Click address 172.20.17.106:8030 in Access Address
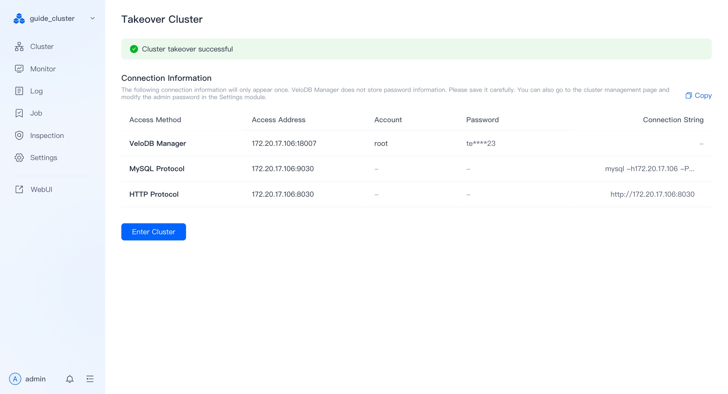The image size is (728, 394). 283,194
